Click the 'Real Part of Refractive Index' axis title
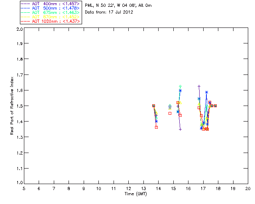 tap(12, 106)
